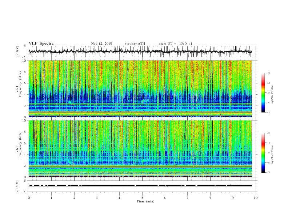Viewport: 288px width, 222px height.
Task: Click the time axis tick label '5'
Action: click(142, 198)
